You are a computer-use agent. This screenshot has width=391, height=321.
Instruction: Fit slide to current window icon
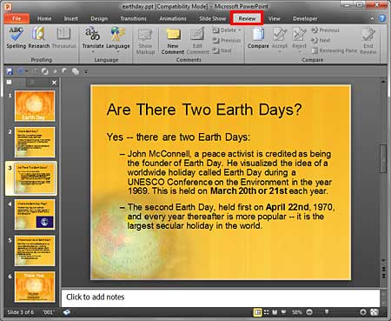tap(374, 312)
